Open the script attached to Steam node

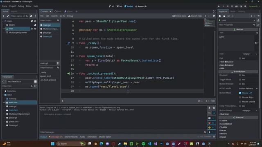point(35,25)
